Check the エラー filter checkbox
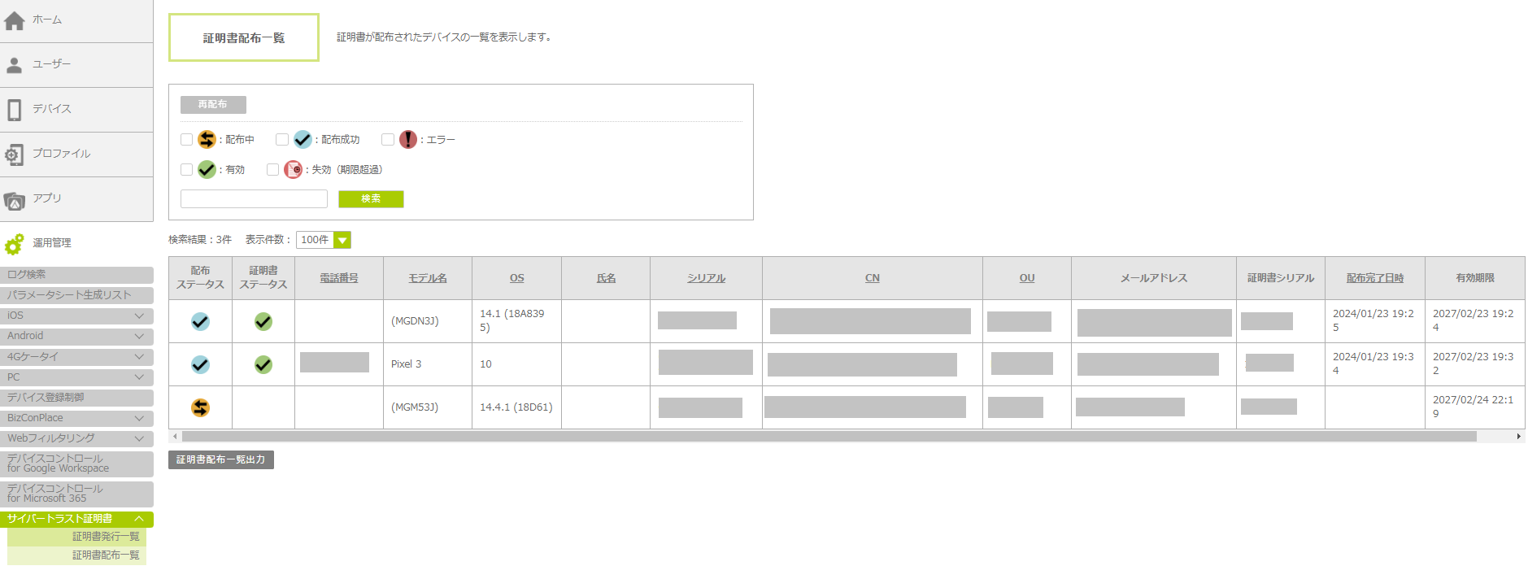 tap(388, 140)
